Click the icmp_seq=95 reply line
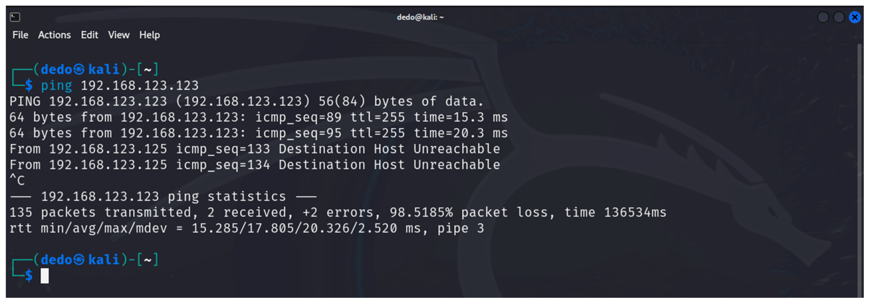Viewport: 869px width, 305px height. (x=258, y=133)
